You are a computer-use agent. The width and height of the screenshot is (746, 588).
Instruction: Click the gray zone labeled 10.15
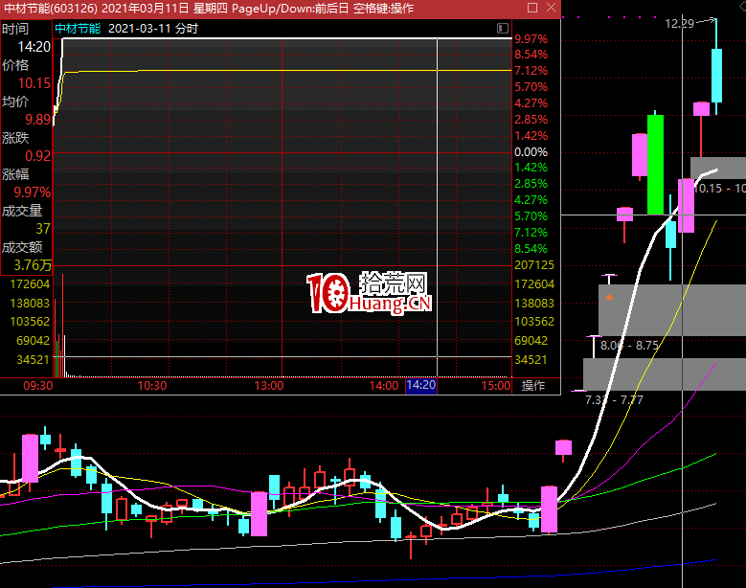718,168
